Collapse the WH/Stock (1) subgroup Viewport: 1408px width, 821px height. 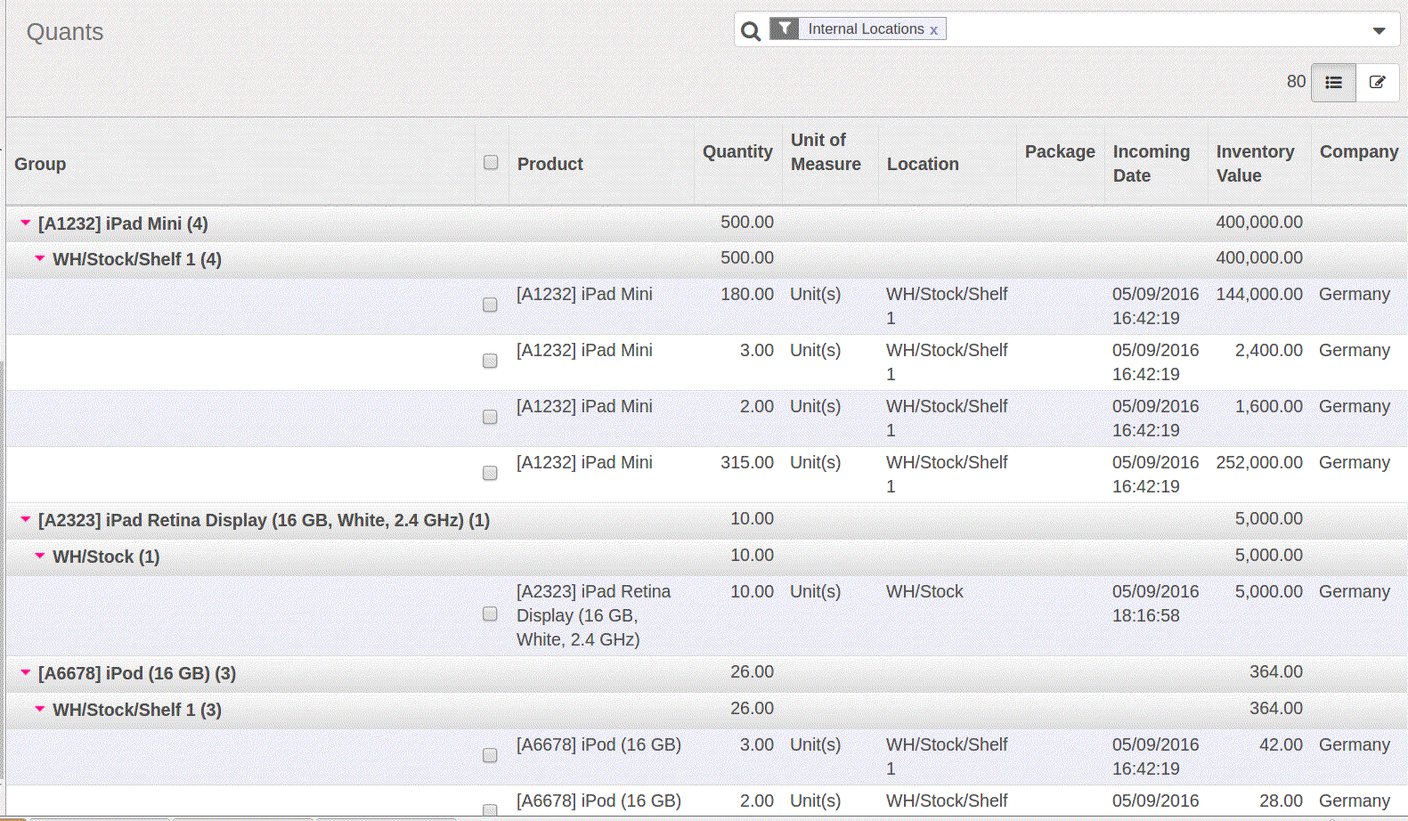coord(40,556)
